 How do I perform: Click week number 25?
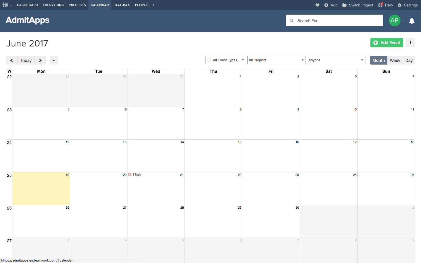coord(9,175)
